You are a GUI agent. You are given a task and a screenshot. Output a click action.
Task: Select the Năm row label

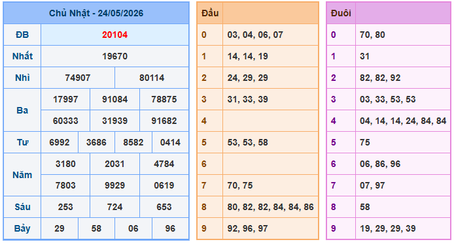pyautogui.click(x=22, y=175)
